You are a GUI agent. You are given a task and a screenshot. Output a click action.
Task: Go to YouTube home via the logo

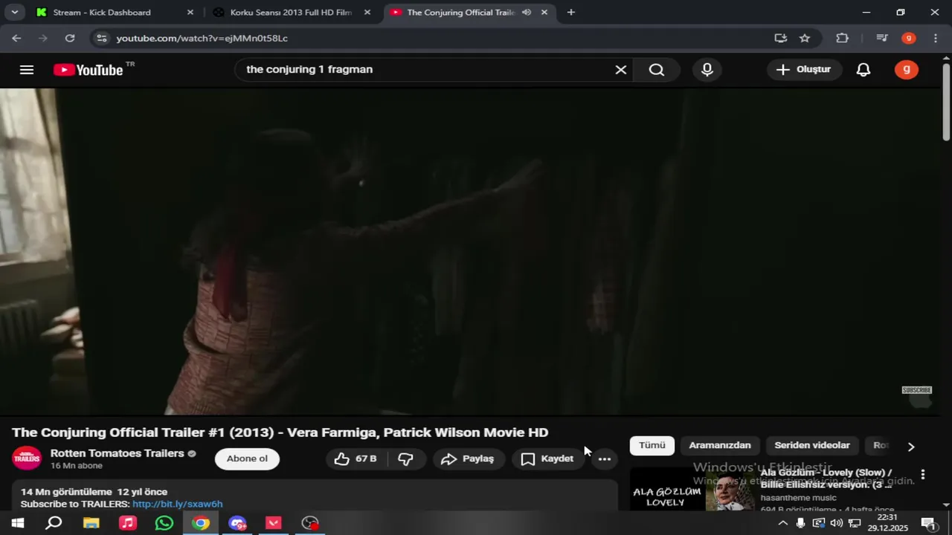89,70
